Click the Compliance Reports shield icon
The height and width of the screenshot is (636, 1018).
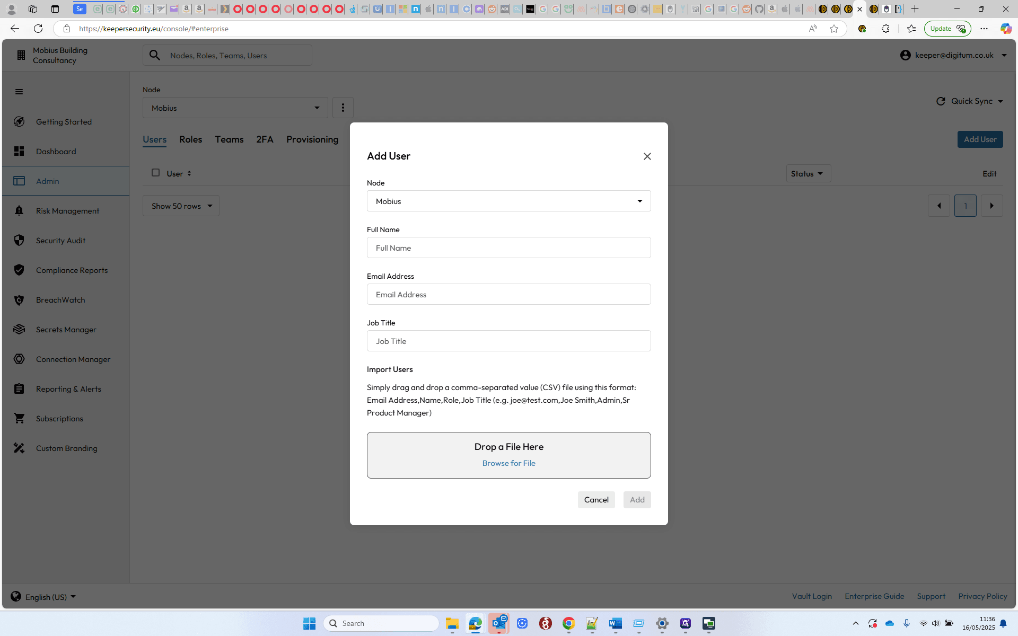19,270
